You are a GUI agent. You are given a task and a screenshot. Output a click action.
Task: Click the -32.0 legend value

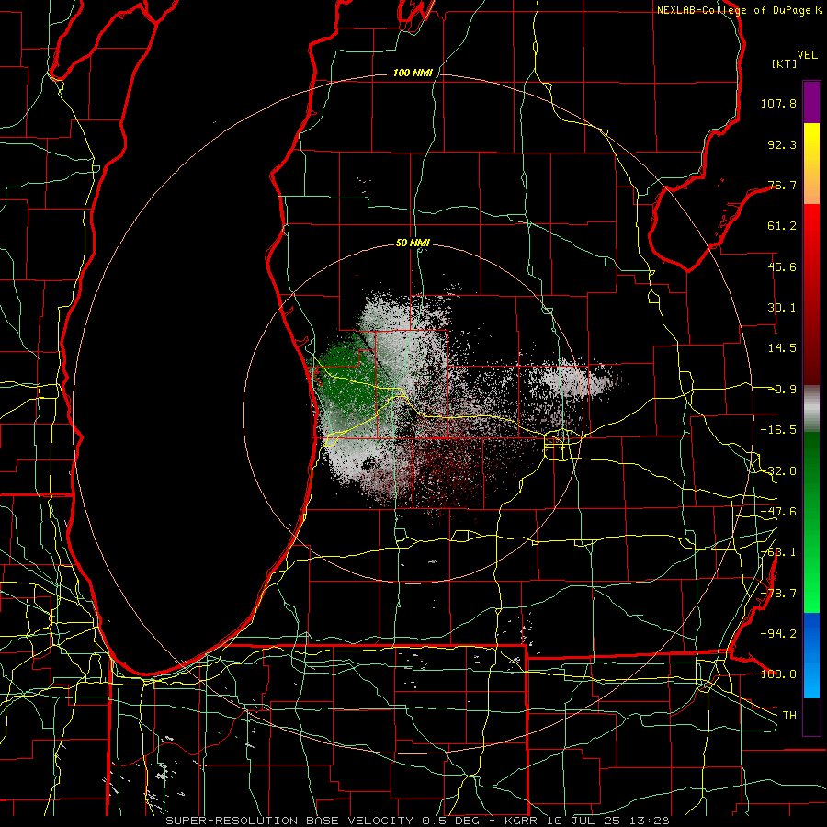click(778, 471)
